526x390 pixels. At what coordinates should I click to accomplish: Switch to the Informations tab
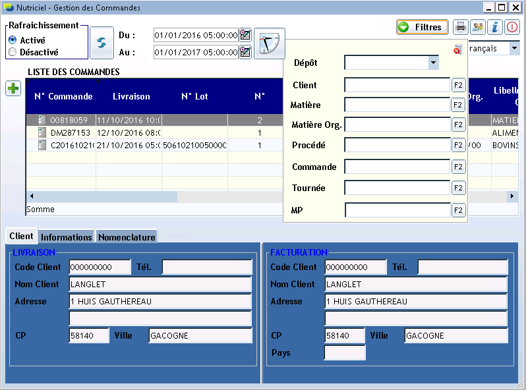(x=66, y=237)
